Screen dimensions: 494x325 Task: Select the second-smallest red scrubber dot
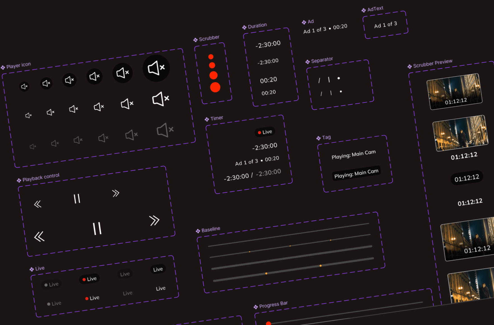(212, 65)
